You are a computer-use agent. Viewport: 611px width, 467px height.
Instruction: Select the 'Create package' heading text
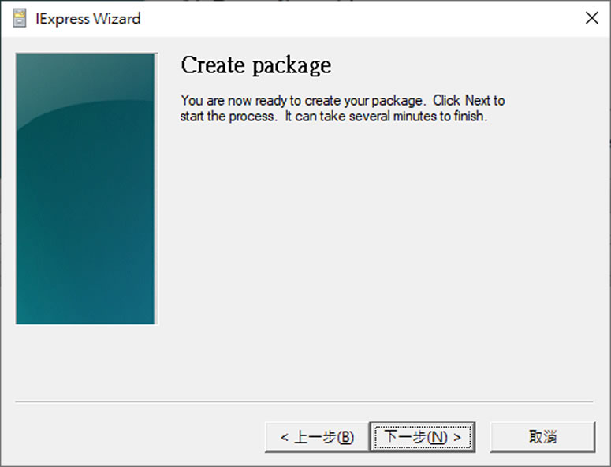(256, 66)
